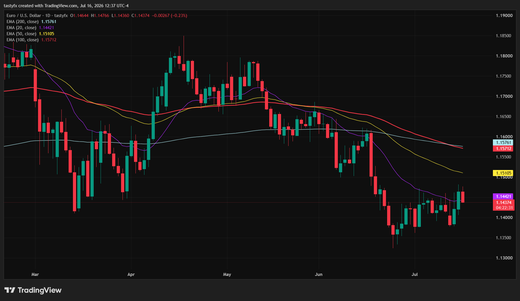Click the 1.13000 price axis label
The image size is (520, 301).
[504, 258]
